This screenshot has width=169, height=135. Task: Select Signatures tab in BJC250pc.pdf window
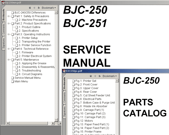pos(64,112)
